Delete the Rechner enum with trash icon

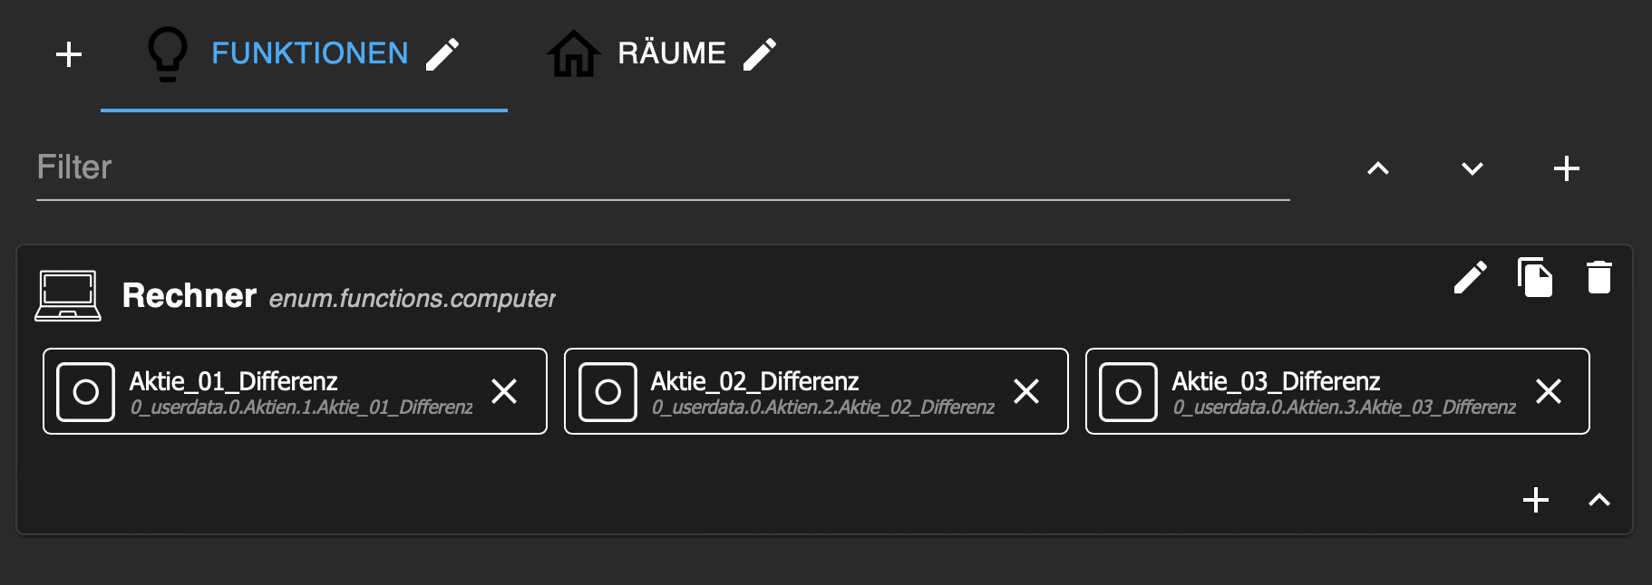(1599, 277)
